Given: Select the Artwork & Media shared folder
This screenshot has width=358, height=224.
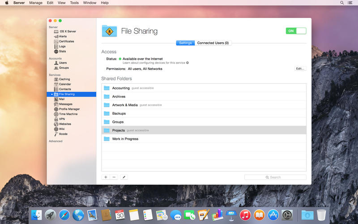Looking at the screenshot, I should [x=125, y=105].
